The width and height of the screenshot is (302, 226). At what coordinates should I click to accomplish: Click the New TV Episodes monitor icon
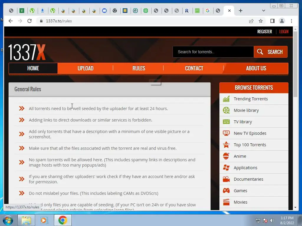[x=226, y=133]
